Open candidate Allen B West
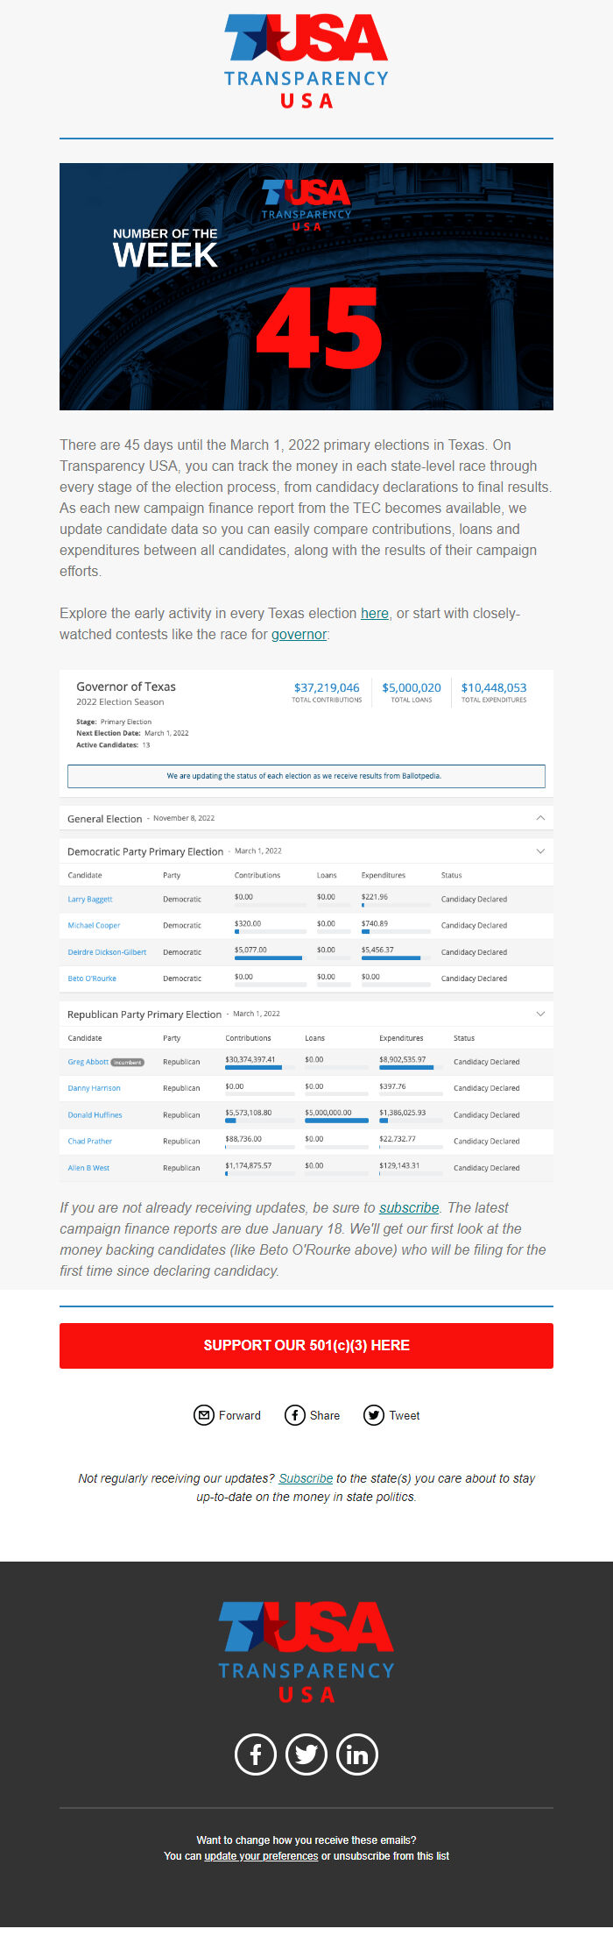 [88, 1168]
